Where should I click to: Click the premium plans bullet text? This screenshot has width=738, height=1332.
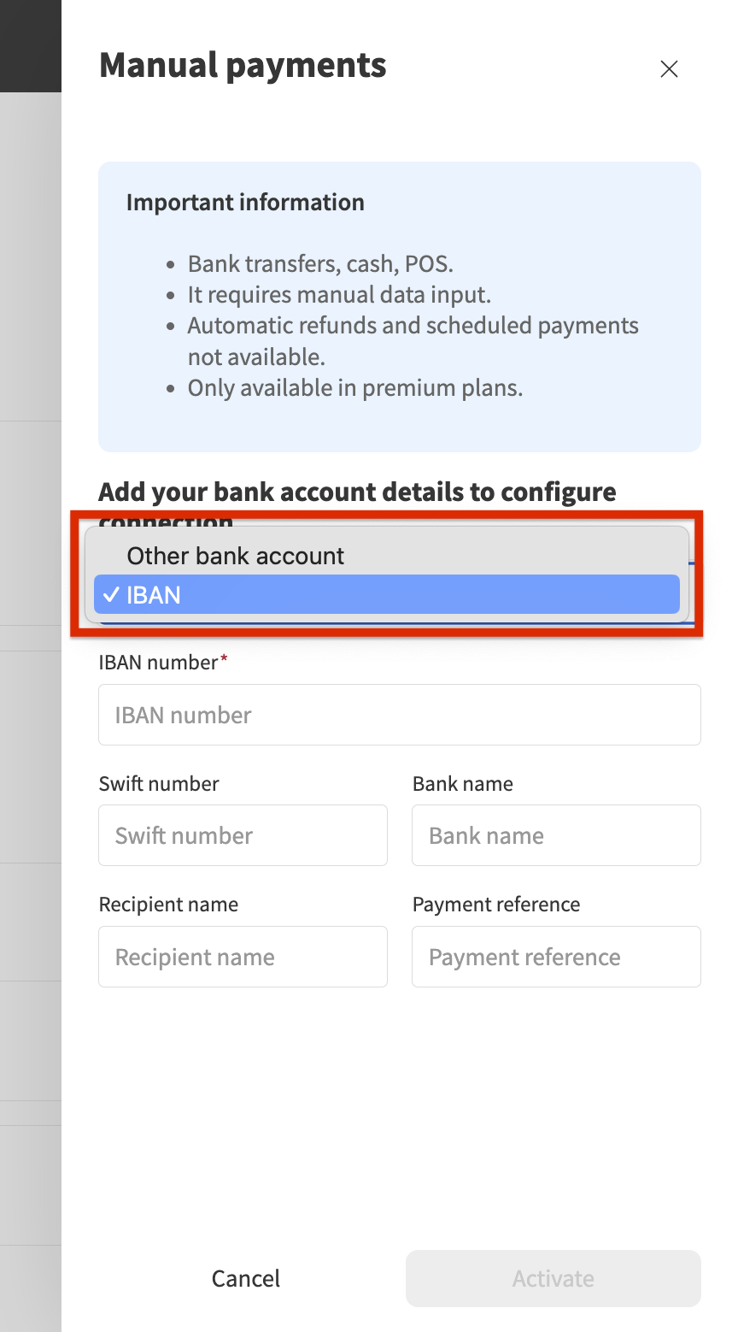tap(355, 388)
